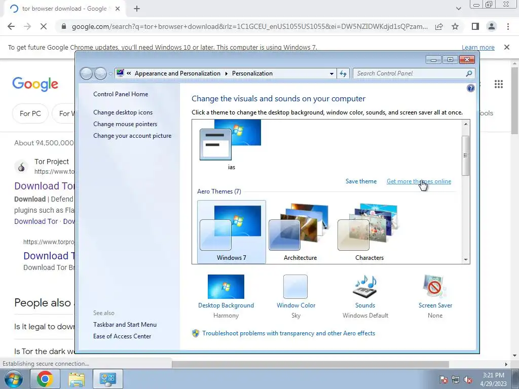
Task: Open Windows Explorer from the taskbar
Action: click(x=77, y=379)
